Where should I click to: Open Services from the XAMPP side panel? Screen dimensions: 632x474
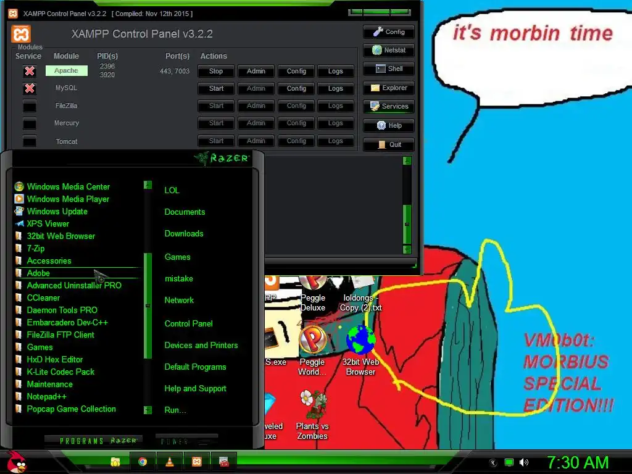coord(389,106)
